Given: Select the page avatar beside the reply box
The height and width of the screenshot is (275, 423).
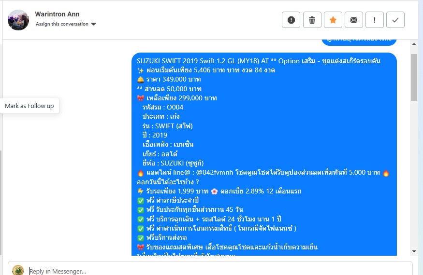Looking at the screenshot, I should point(18,270).
